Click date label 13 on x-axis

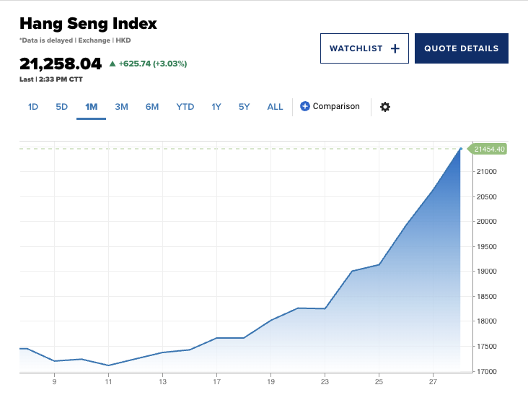pos(162,382)
